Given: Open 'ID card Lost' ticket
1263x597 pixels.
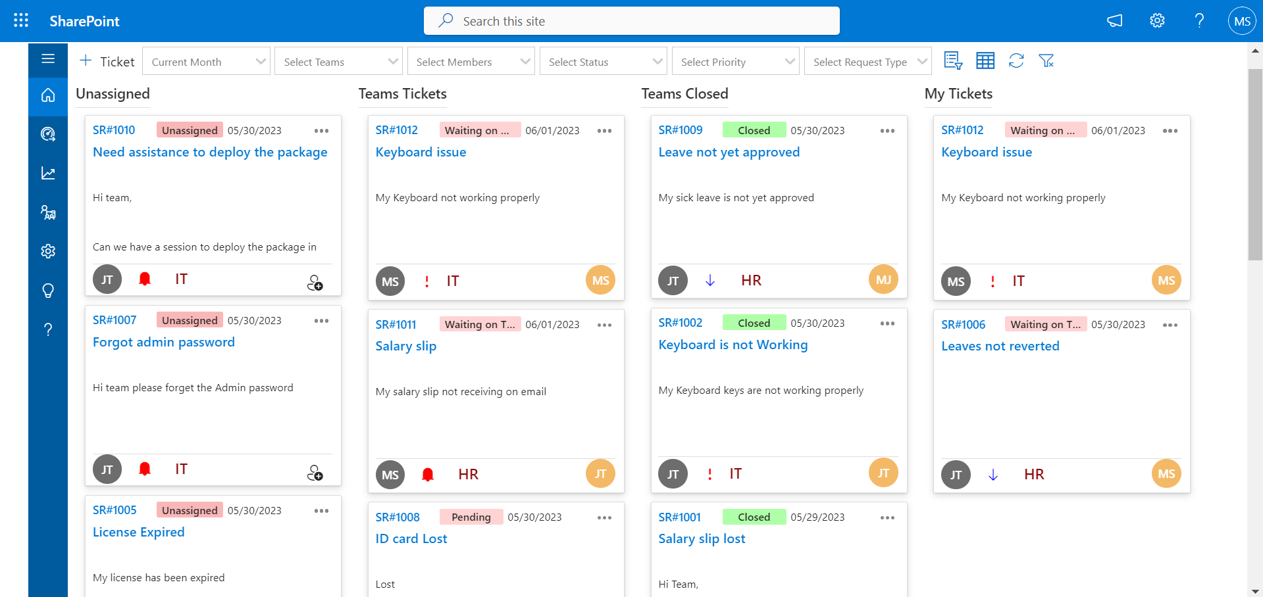Looking at the screenshot, I should click(x=411, y=539).
